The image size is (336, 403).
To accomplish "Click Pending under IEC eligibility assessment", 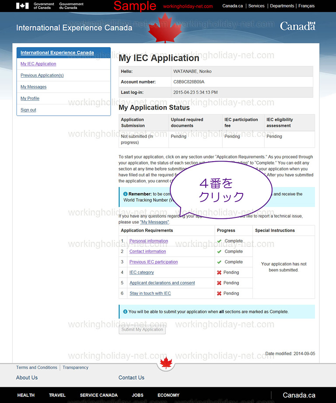I will pos(274,137).
